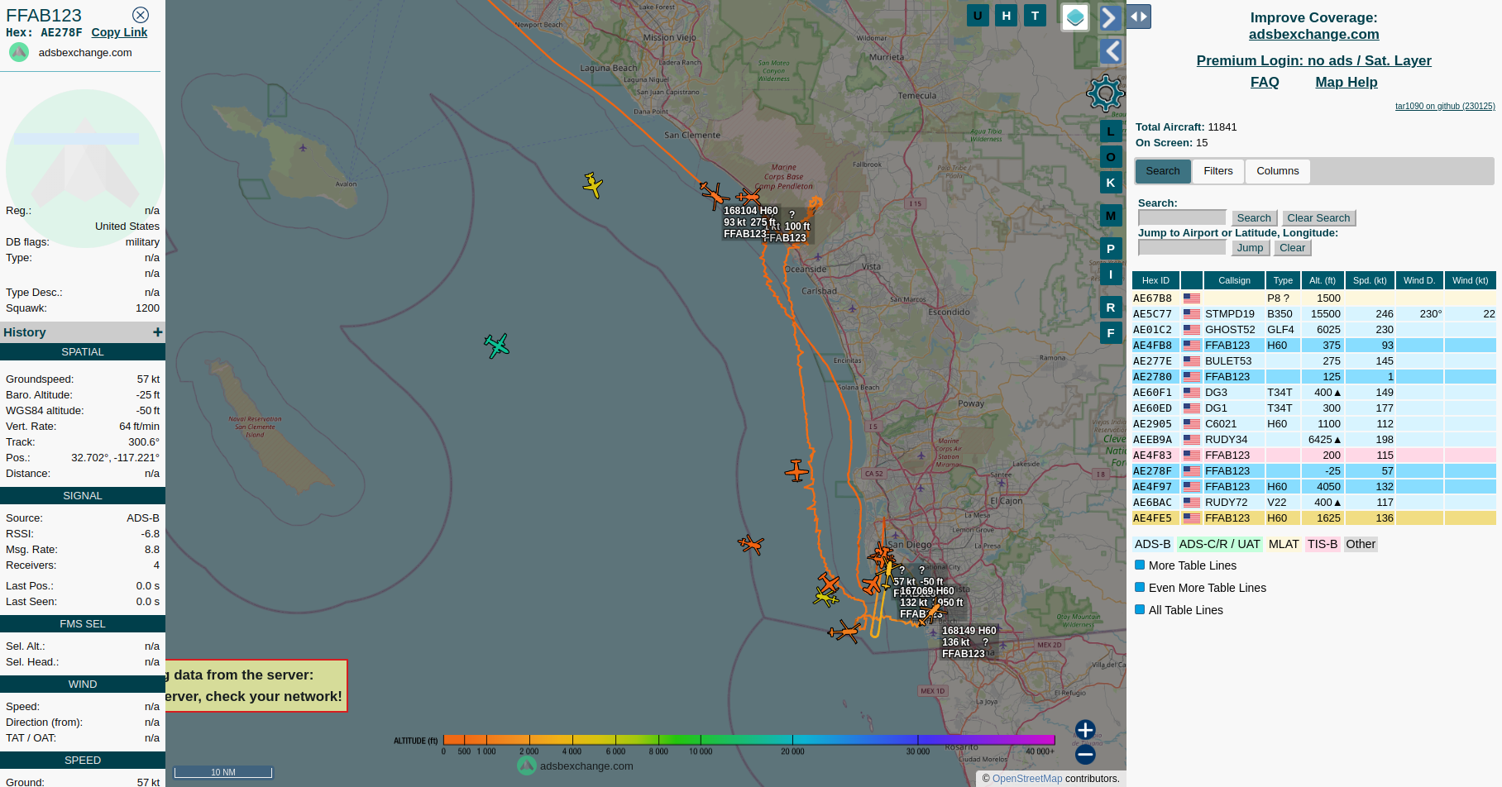Click the Search button

tap(1254, 218)
